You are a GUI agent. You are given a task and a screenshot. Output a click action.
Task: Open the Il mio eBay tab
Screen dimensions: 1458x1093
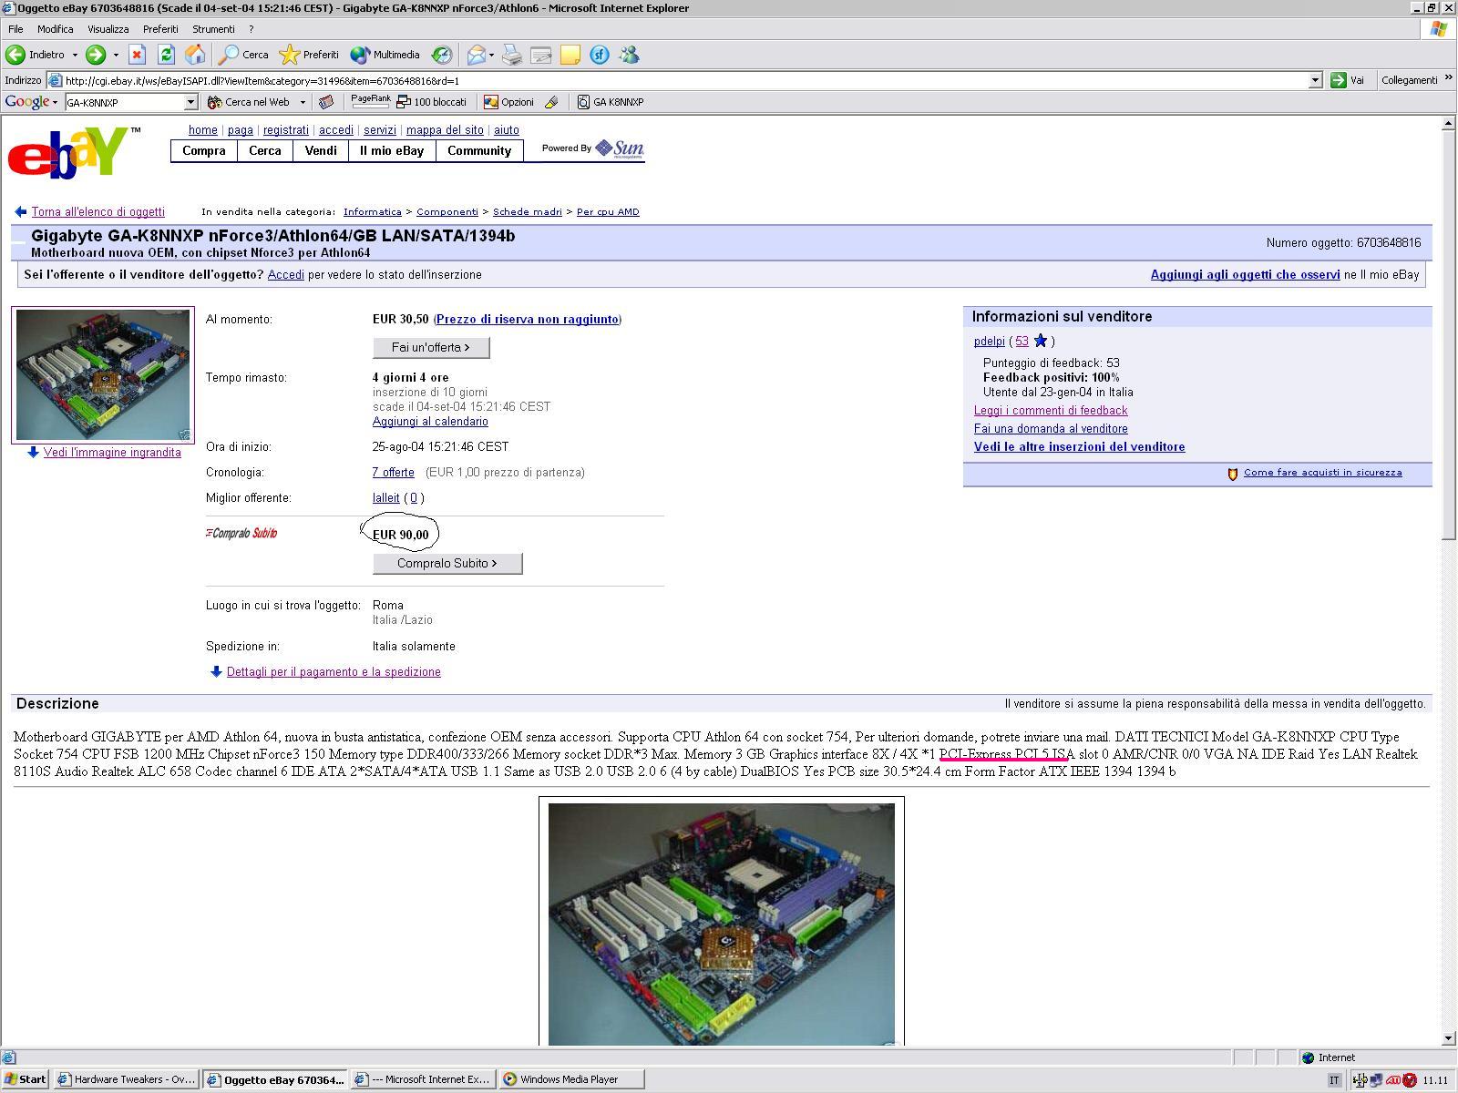tap(392, 151)
